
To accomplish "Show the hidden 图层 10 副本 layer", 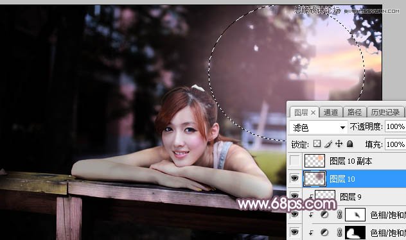I will point(294,160).
